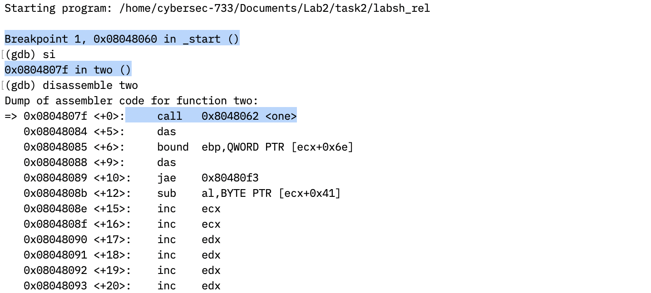This screenshot has height=293, width=651.
Task: Click the highlighted Breakpoint 1 line
Action: [x=122, y=39]
